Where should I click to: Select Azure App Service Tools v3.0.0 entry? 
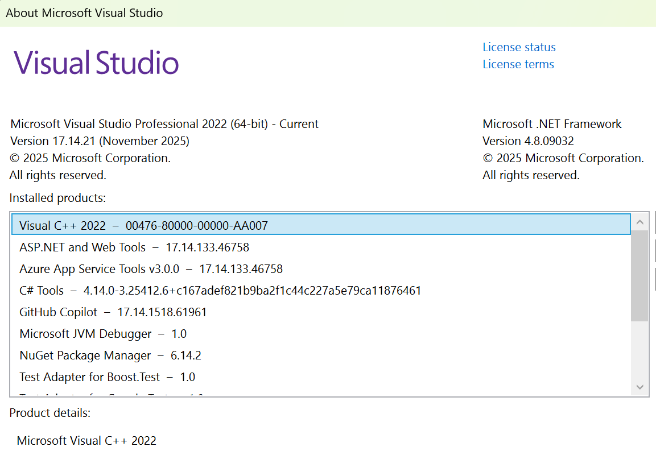(151, 268)
